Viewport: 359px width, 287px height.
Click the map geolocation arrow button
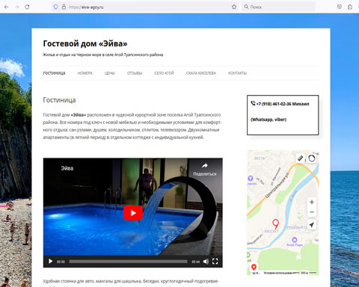click(312, 225)
